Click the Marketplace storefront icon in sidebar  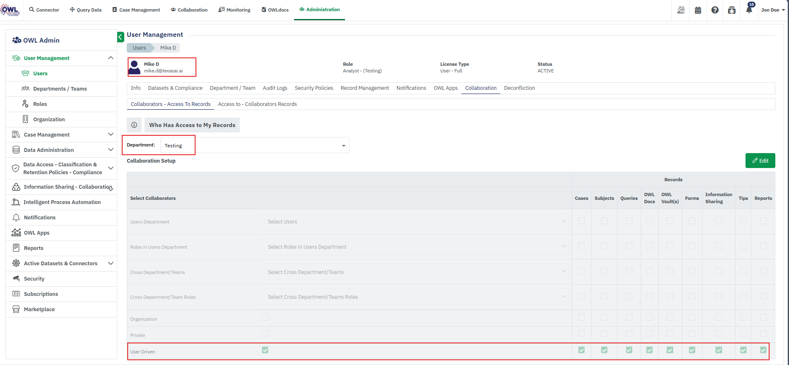(16, 309)
